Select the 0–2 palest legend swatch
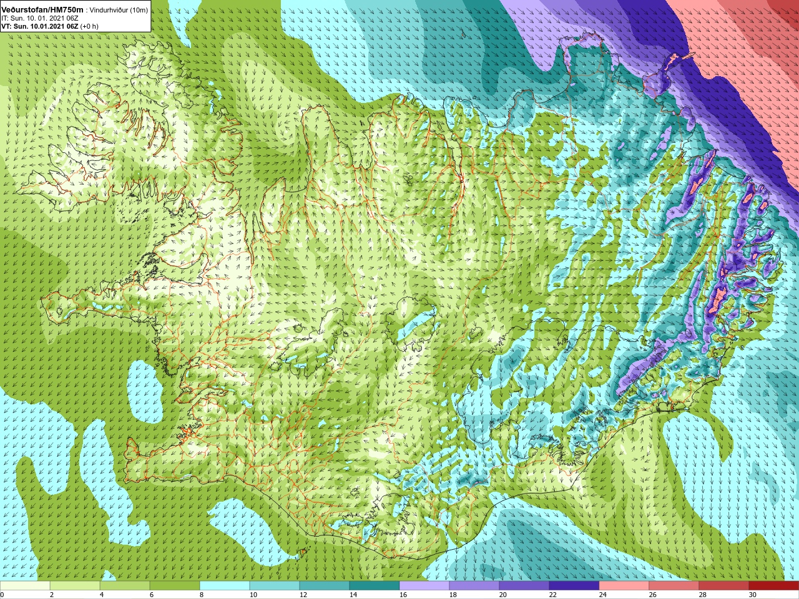The width and height of the screenshot is (799, 599). [x=25, y=586]
